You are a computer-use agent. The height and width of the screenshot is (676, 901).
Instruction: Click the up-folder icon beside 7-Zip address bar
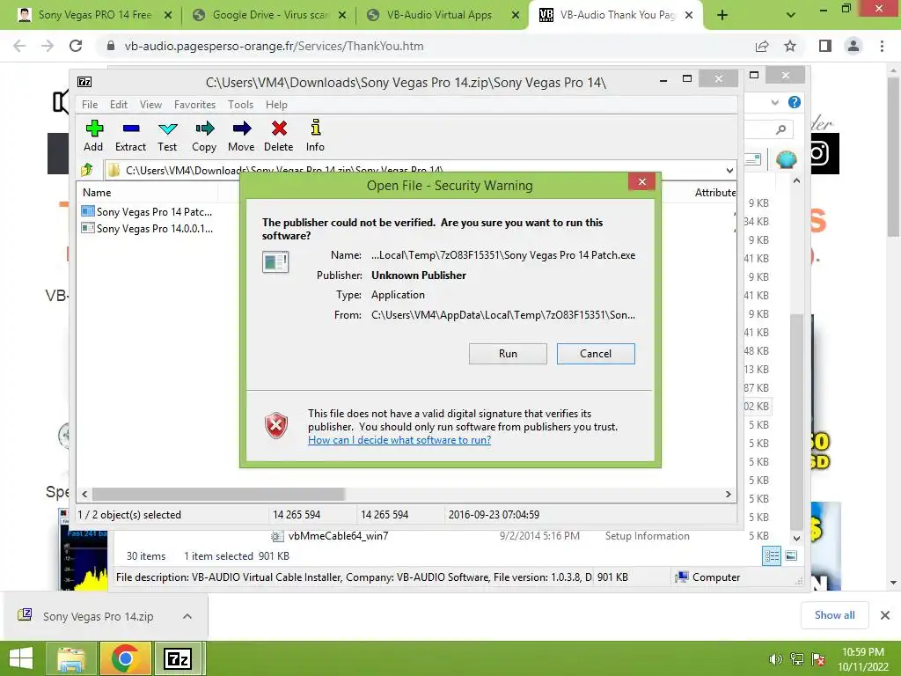click(87, 170)
